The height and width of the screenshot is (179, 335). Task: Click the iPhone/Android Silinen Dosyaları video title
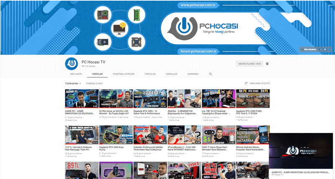tap(252, 148)
